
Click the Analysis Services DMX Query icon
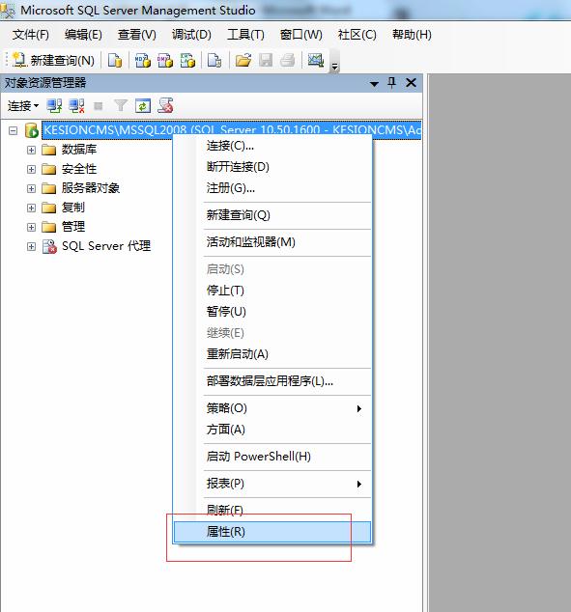pos(165,60)
